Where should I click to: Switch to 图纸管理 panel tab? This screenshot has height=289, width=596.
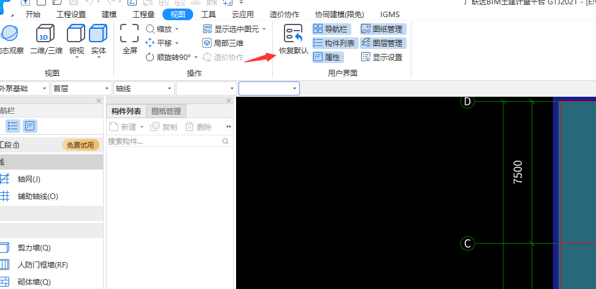tap(166, 111)
